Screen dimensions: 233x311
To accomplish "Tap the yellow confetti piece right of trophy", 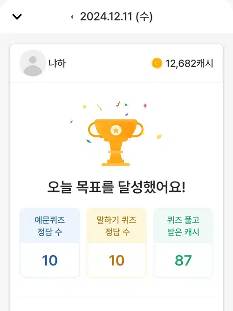I will pos(159,136).
